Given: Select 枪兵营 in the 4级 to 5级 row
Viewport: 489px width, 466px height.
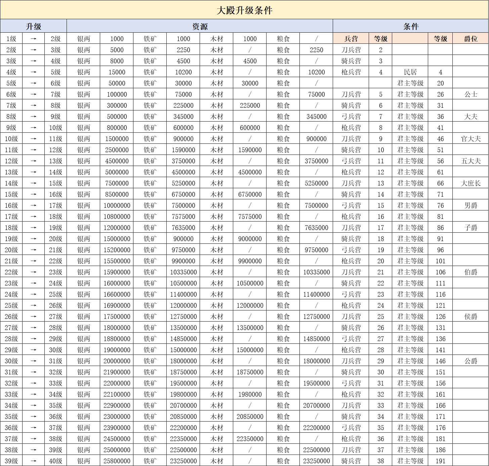Looking at the screenshot, I should pos(351,72).
